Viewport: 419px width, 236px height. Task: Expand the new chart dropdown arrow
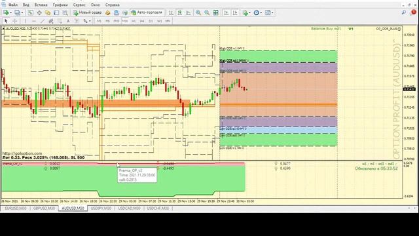click(10, 12)
